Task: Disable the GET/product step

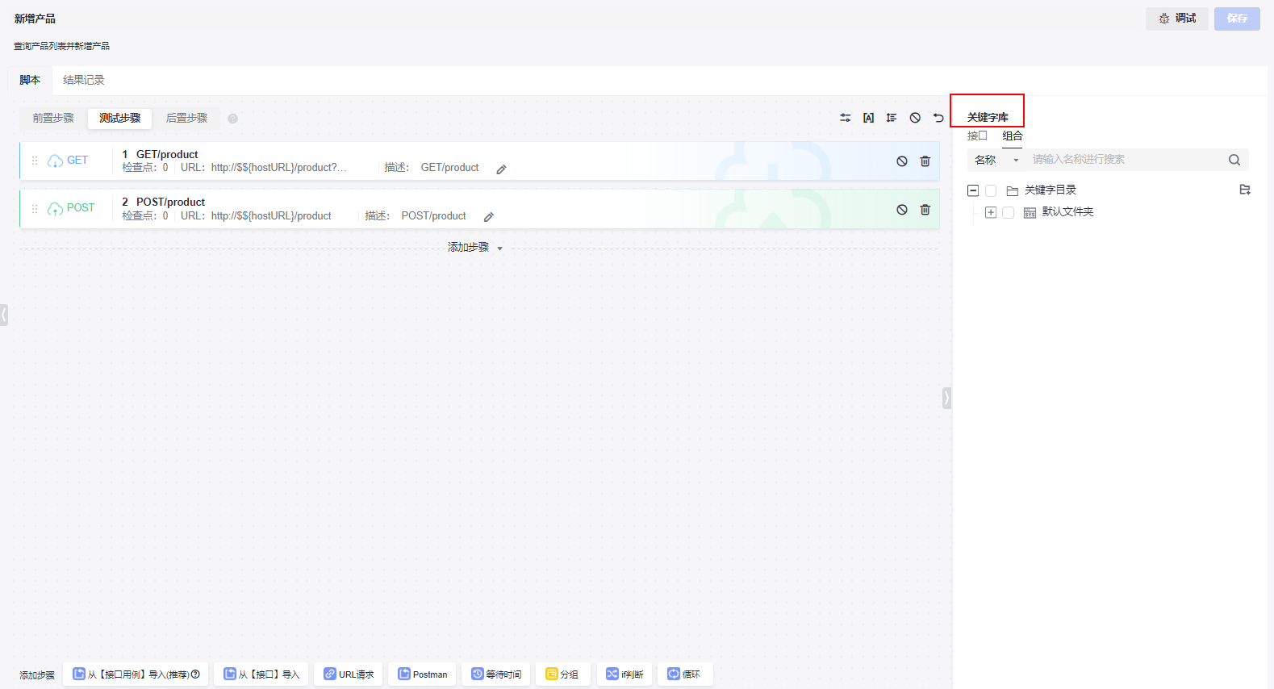Action: point(902,161)
